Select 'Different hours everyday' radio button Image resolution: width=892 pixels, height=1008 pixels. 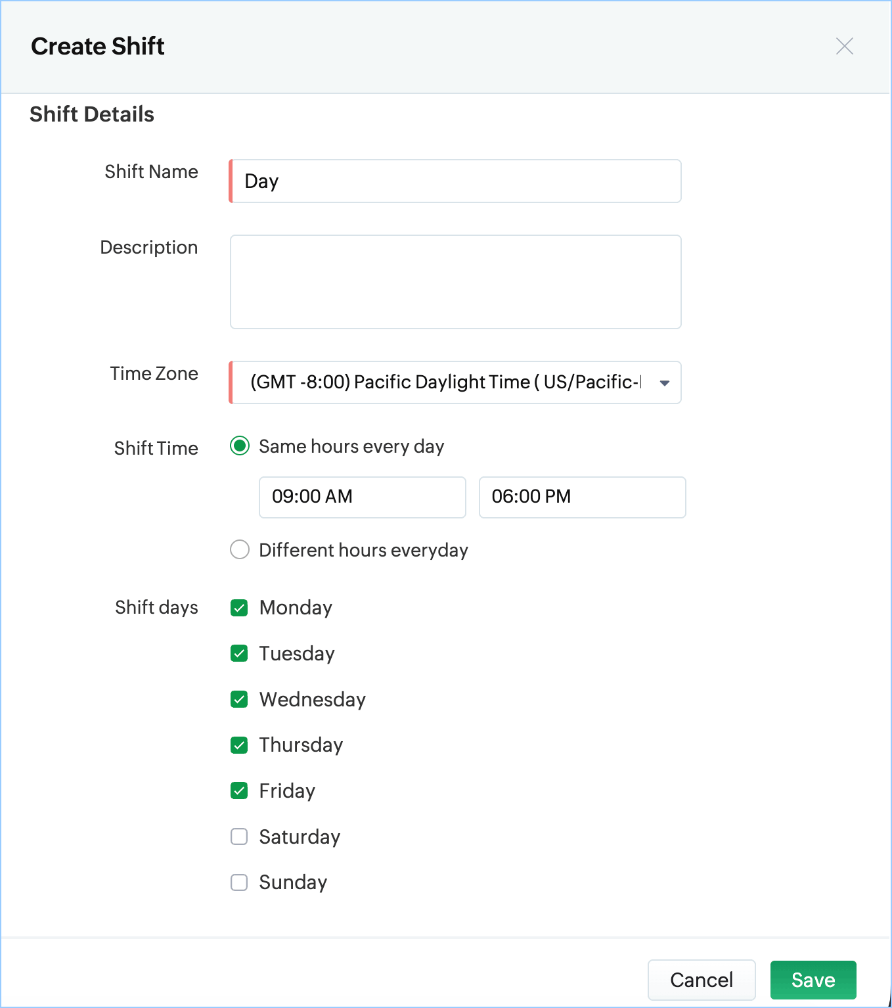pos(240,549)
